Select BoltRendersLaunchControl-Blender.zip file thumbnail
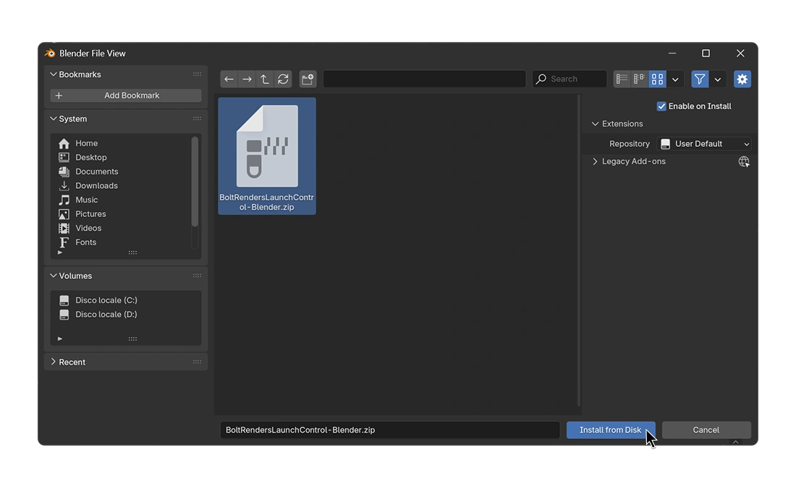This screenshot has height=492, width=796. point(267,156)
